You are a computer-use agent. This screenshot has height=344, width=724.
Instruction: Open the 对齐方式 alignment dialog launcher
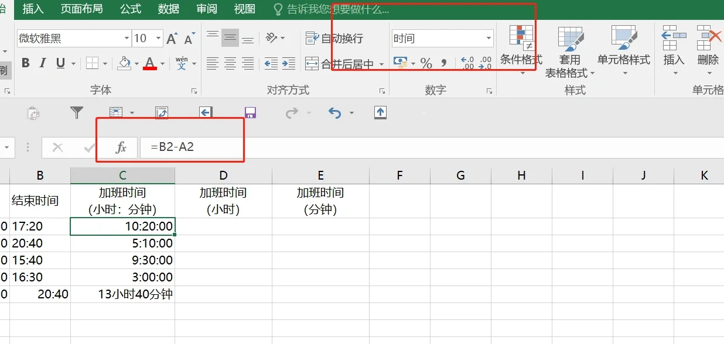382,91
